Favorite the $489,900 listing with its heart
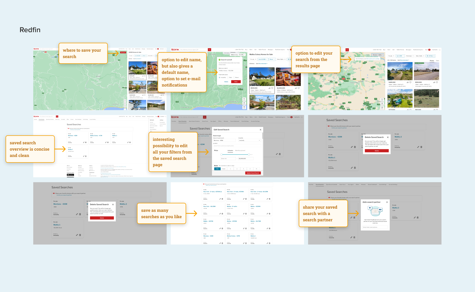Screen dimensions: 475x292 pos(411,82)
